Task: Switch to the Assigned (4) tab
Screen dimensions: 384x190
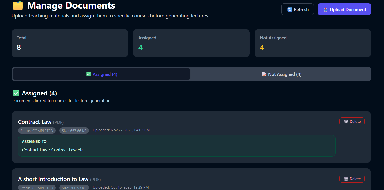Action: tap(102, 74)
